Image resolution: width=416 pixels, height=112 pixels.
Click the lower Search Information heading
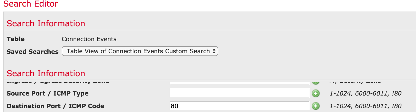46,74
